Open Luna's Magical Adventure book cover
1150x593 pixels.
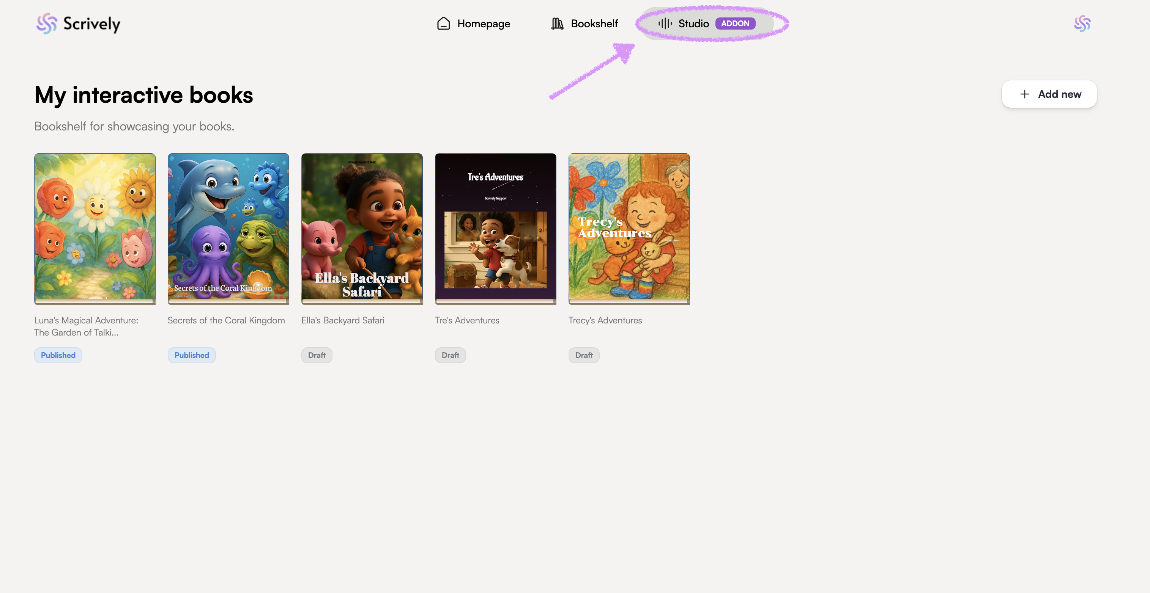95,227
